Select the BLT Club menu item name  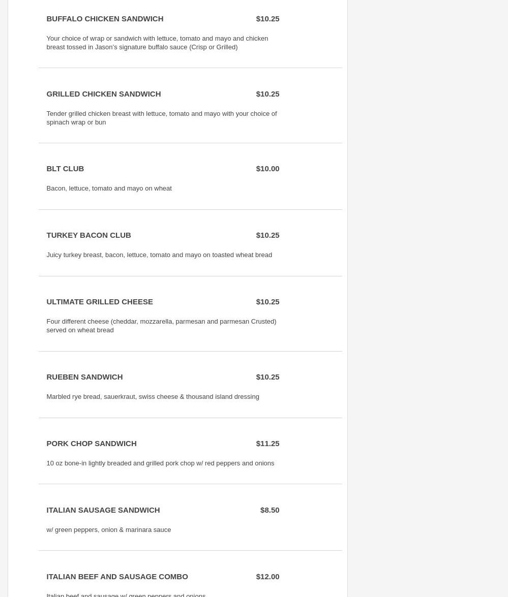pyautogui.click(x=65, y=169)
